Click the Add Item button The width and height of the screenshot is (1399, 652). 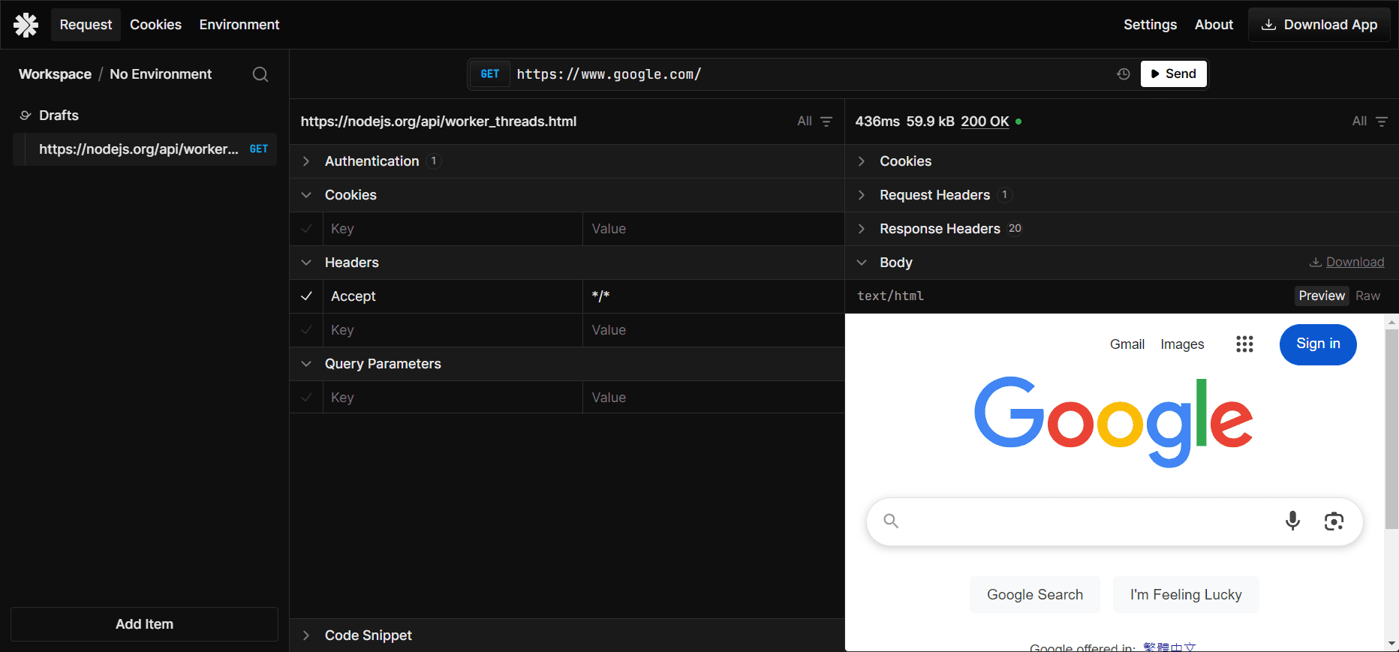point(144,624)
